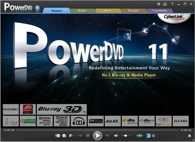195x142 pixels.
Task: Click the ATI Stream logo
Action: 28,109
